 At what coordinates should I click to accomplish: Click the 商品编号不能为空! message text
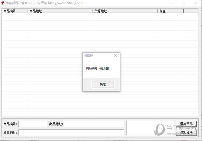tap(98, 68)
